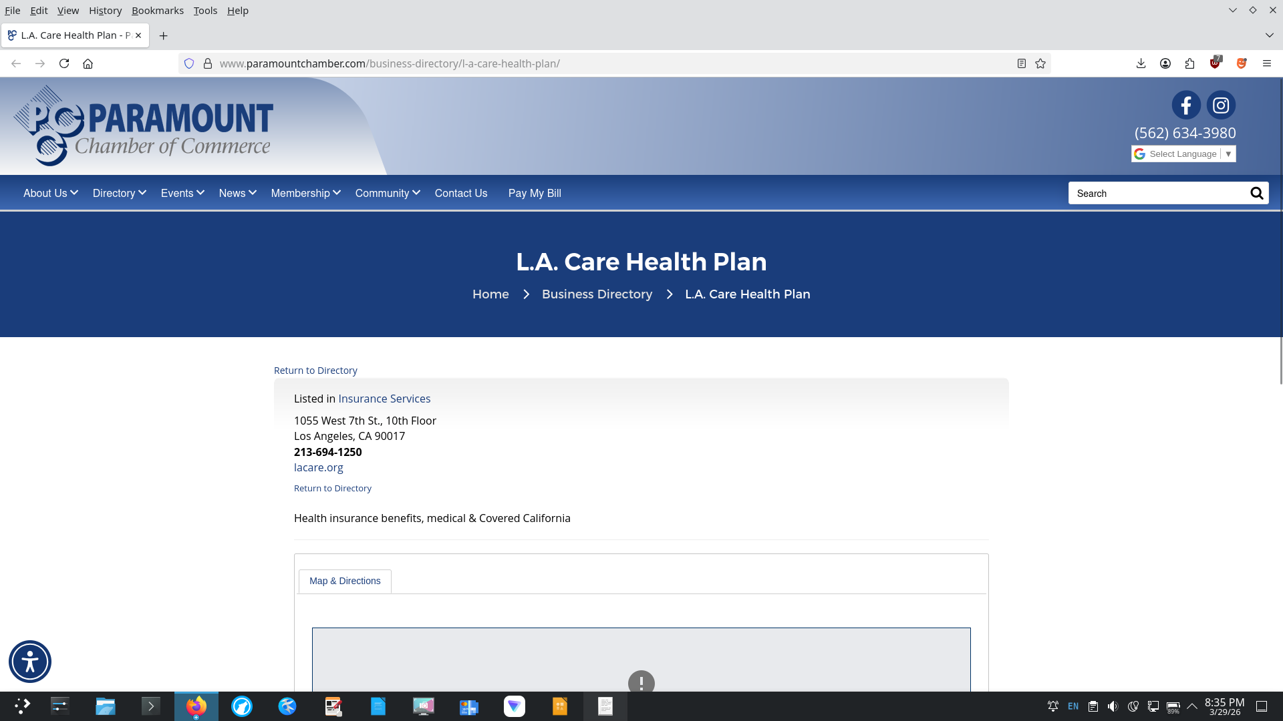Bookmark this page with the star icon
The width and height of the screenshot is (1283, 721).
pos(1040,63)
